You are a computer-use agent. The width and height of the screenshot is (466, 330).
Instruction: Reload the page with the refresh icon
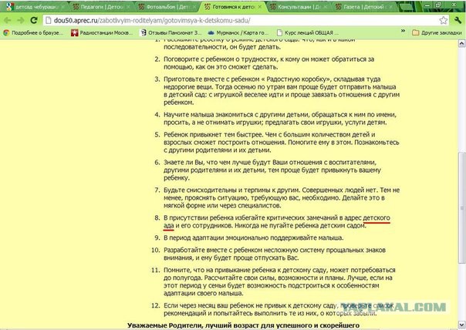[34, 20]
